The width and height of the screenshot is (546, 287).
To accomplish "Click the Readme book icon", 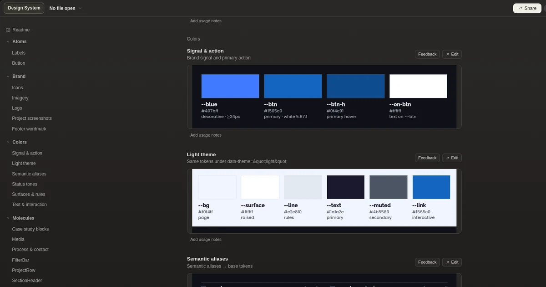I will coord(8,30).
